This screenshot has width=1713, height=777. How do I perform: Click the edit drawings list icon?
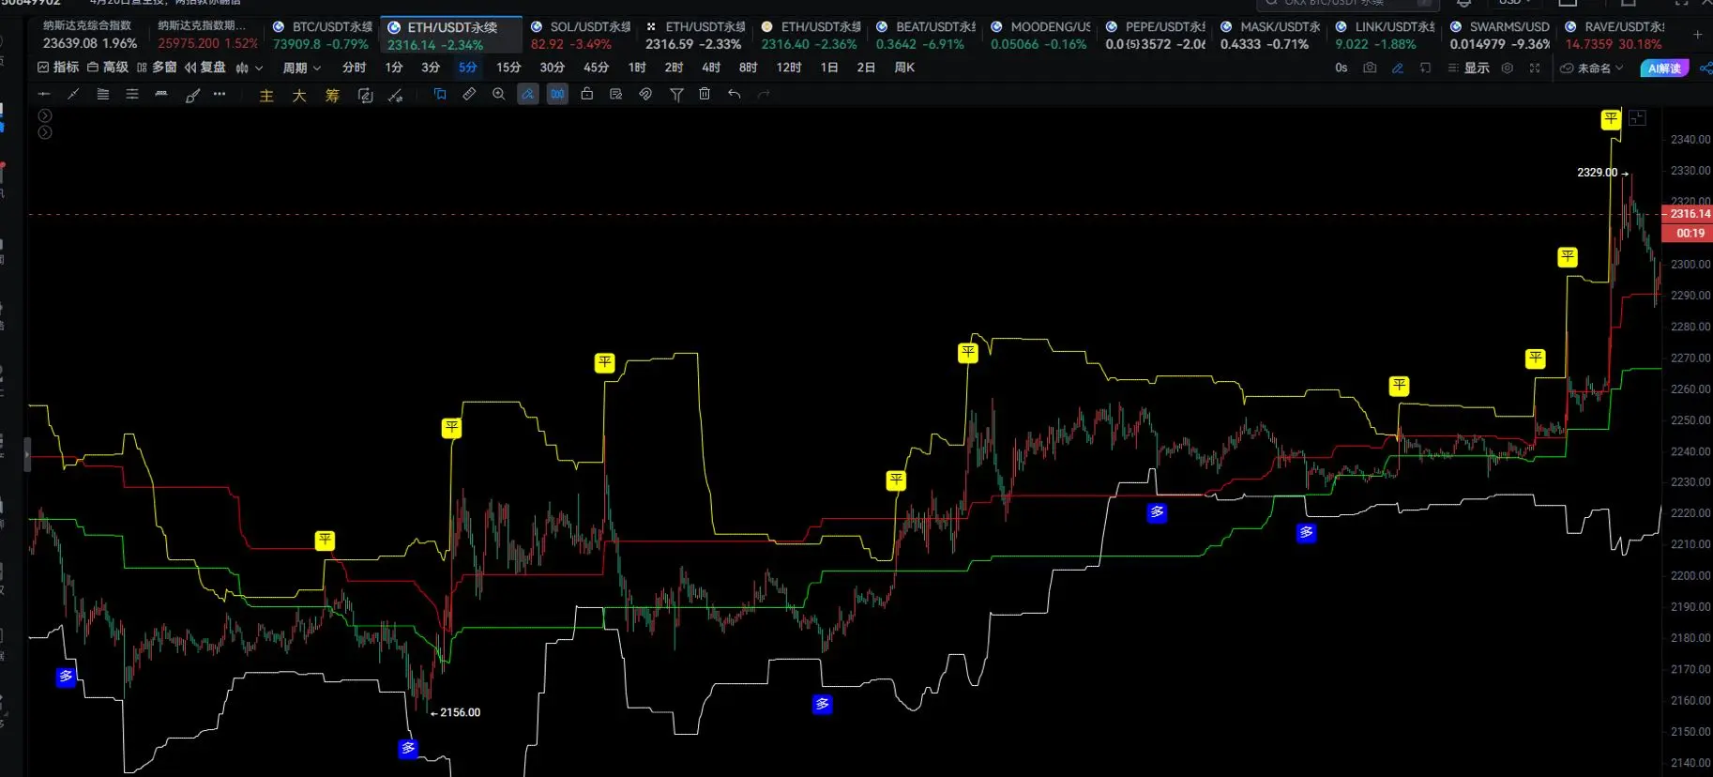(x=615, y=94)
